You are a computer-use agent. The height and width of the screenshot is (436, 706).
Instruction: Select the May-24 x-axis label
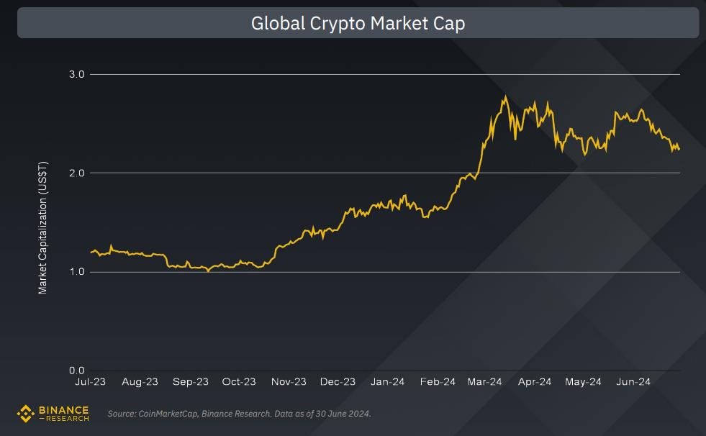click(x=583, y=382)
